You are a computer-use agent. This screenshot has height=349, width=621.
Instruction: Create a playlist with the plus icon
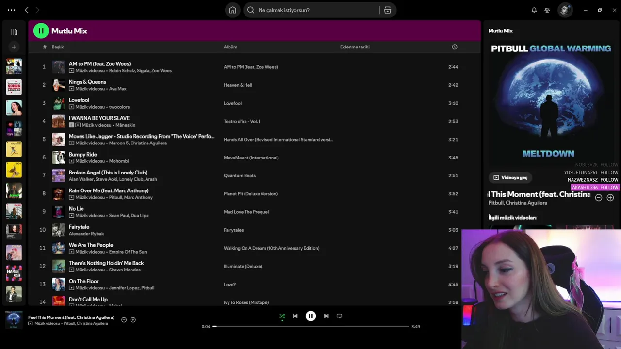14,47
